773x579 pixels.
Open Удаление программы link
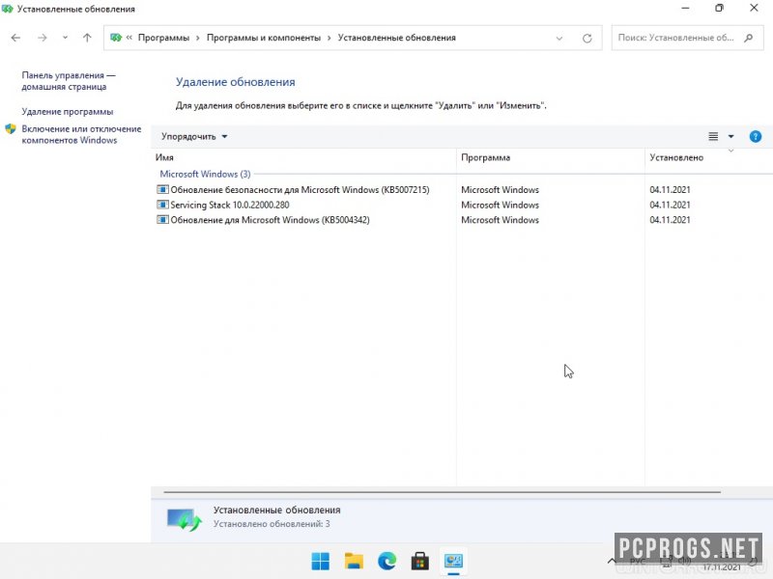tap(68, 112)
